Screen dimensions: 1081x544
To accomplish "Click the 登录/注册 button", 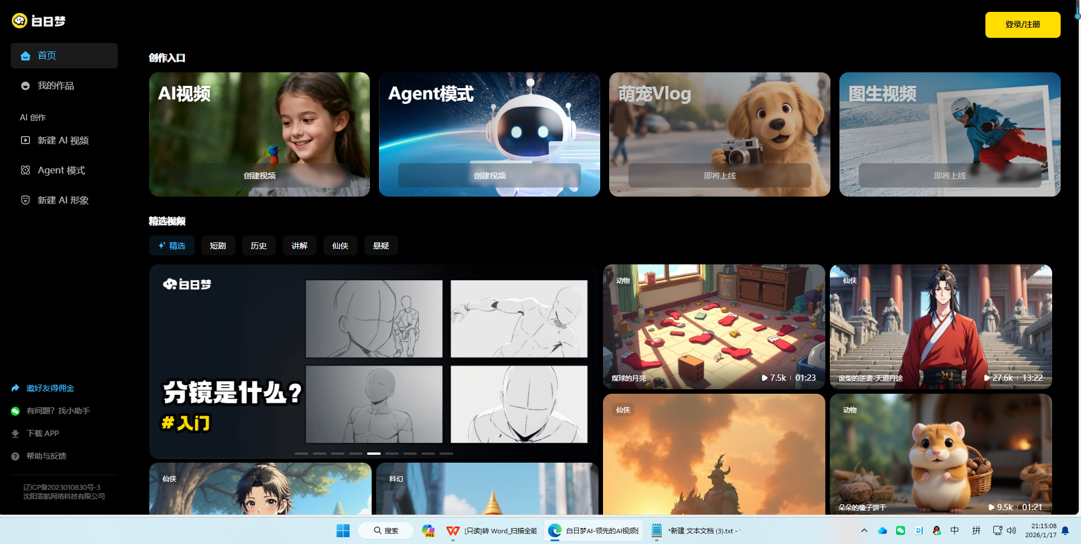I will click(1023, 25).
